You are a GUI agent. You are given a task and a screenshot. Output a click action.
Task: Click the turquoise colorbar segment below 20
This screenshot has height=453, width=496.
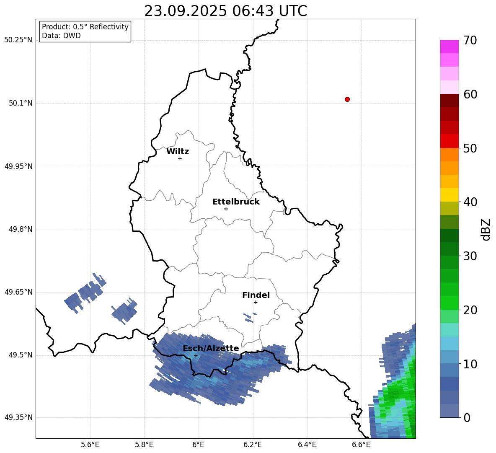(449, 330)
